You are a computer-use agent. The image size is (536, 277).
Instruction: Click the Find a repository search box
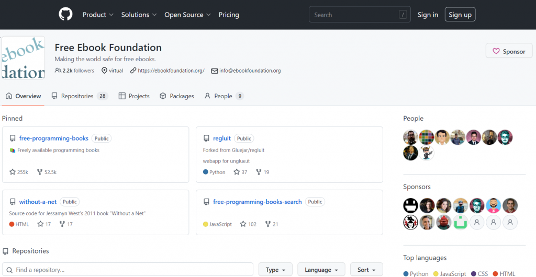[128, 270]
